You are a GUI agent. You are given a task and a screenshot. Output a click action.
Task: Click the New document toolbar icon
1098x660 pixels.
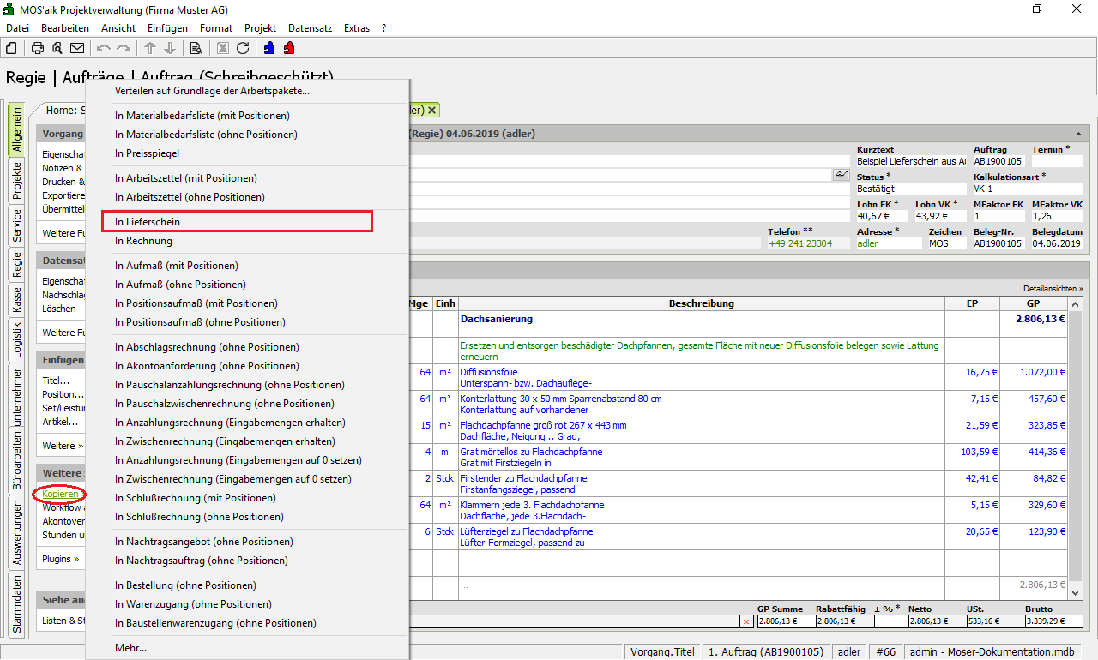(x=11, y=48)
